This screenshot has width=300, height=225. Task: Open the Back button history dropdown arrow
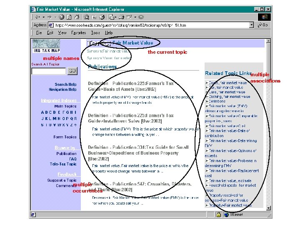44,17
